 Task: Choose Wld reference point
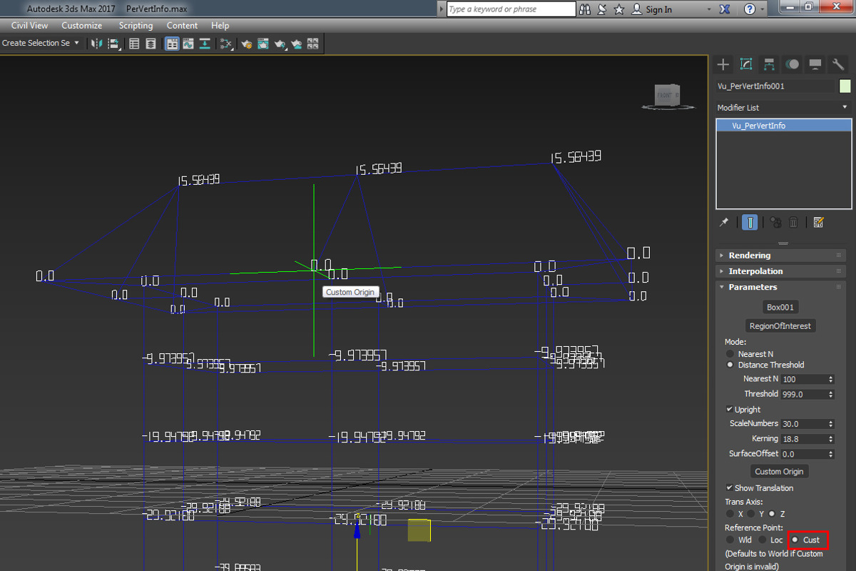730,540
